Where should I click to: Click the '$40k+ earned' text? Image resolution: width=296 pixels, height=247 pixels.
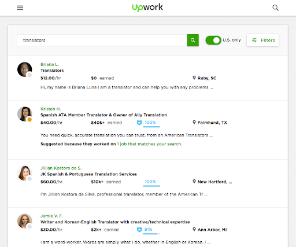click(x=106, y=123)
